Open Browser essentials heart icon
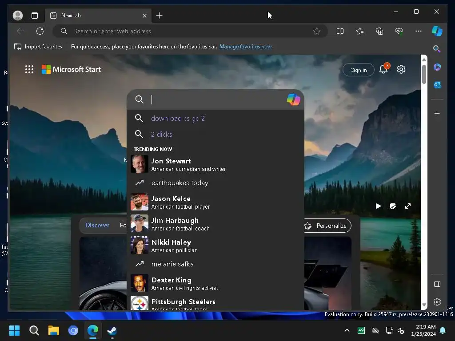This screenshot has width=455, height=341. point(399,31)
